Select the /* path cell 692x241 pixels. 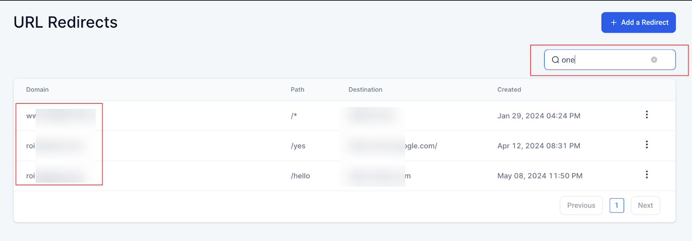point(294,116)
